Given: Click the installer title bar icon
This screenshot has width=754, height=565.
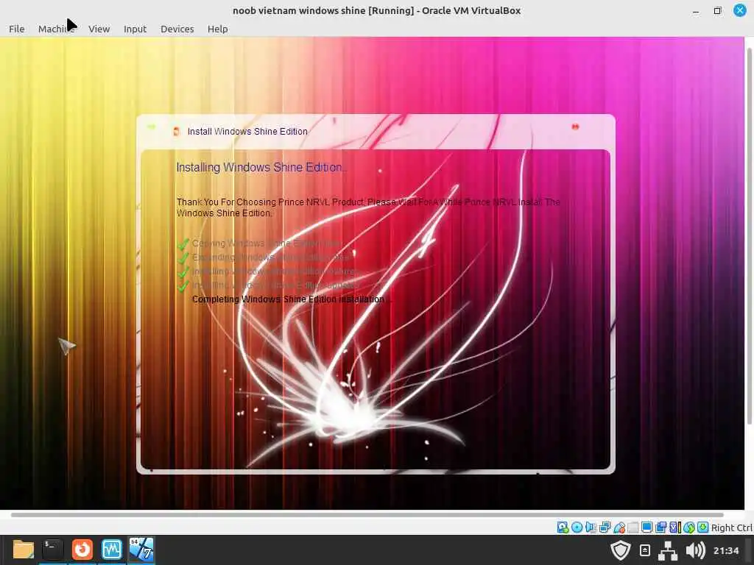Looking at the screenshot, I should [x=177, y=131].
